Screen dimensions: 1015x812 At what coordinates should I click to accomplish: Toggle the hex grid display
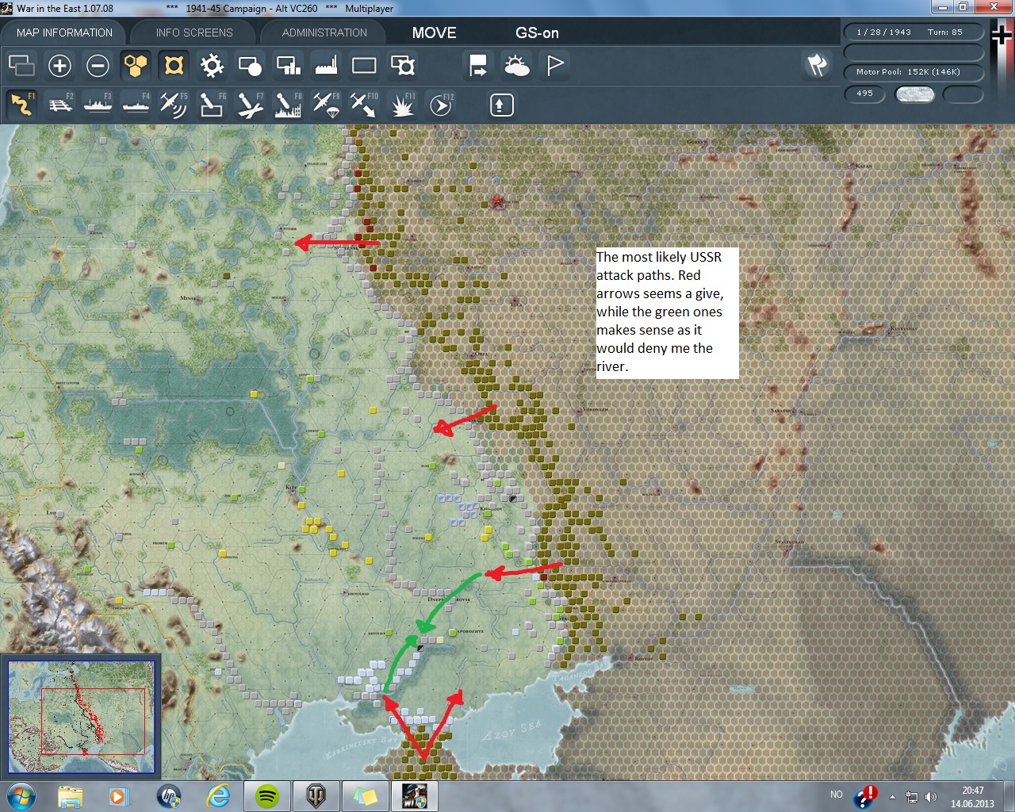click(136, 65)
